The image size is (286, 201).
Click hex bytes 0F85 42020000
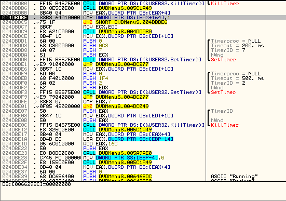60,106
